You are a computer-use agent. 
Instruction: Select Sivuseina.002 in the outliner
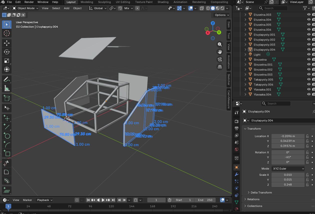[x=263, y=70]
